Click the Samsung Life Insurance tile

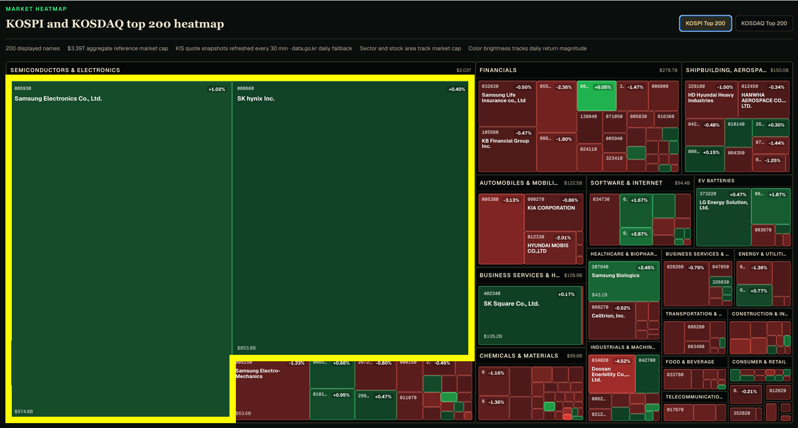[x=507, y=104]
